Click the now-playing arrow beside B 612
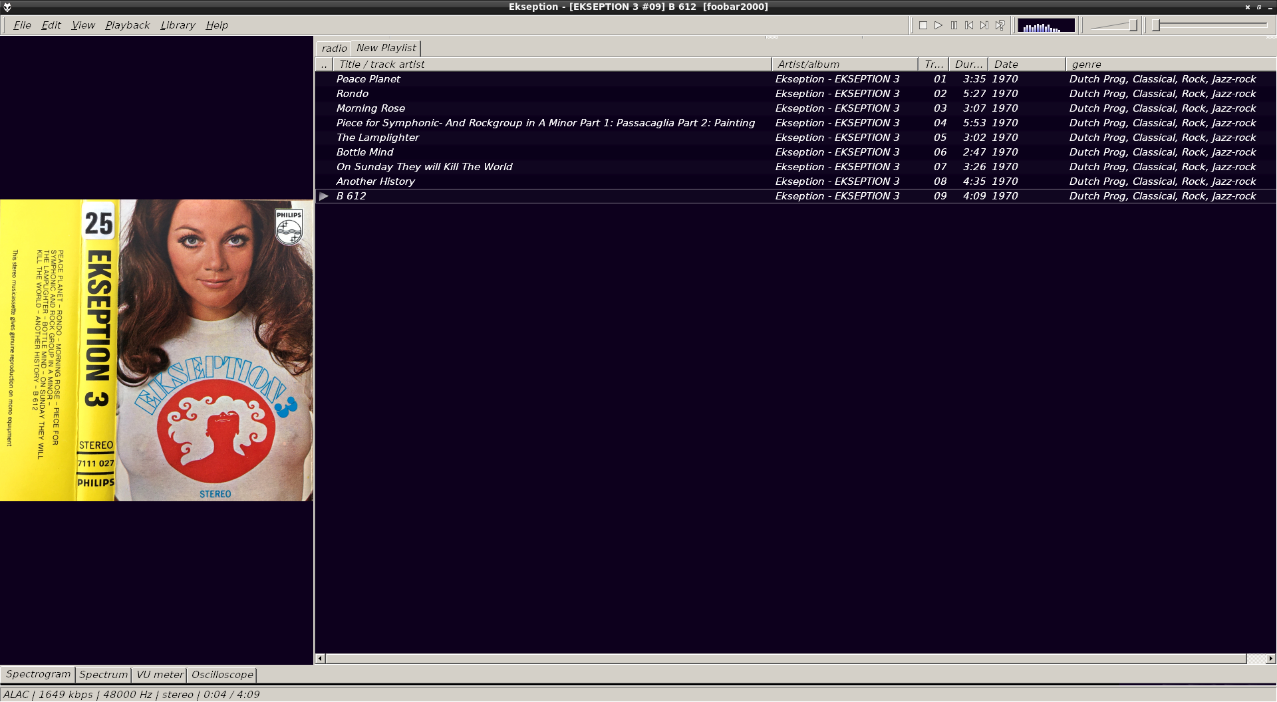This screenshot has width=1277, height=702. (x=324, y=196)
